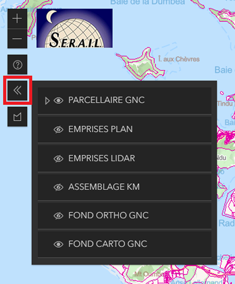Collapse the layer list with double chevron

(17, 90)
